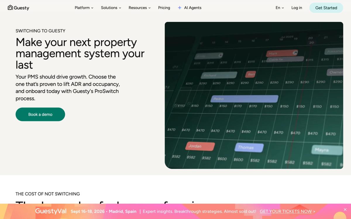Click the SWITCHING TO GUESTY label
Viewport: 351px width, 219px height.
tap(40, 31)
